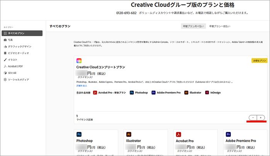Screen dimensions: 270x156
Task: Open the AcrobatとPDF category
Action: 15,66
